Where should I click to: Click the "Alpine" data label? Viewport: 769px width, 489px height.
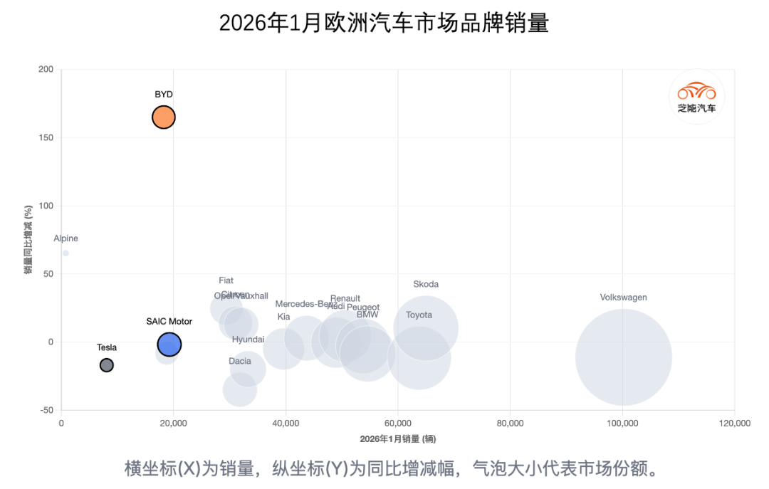[x=66, y=238]
